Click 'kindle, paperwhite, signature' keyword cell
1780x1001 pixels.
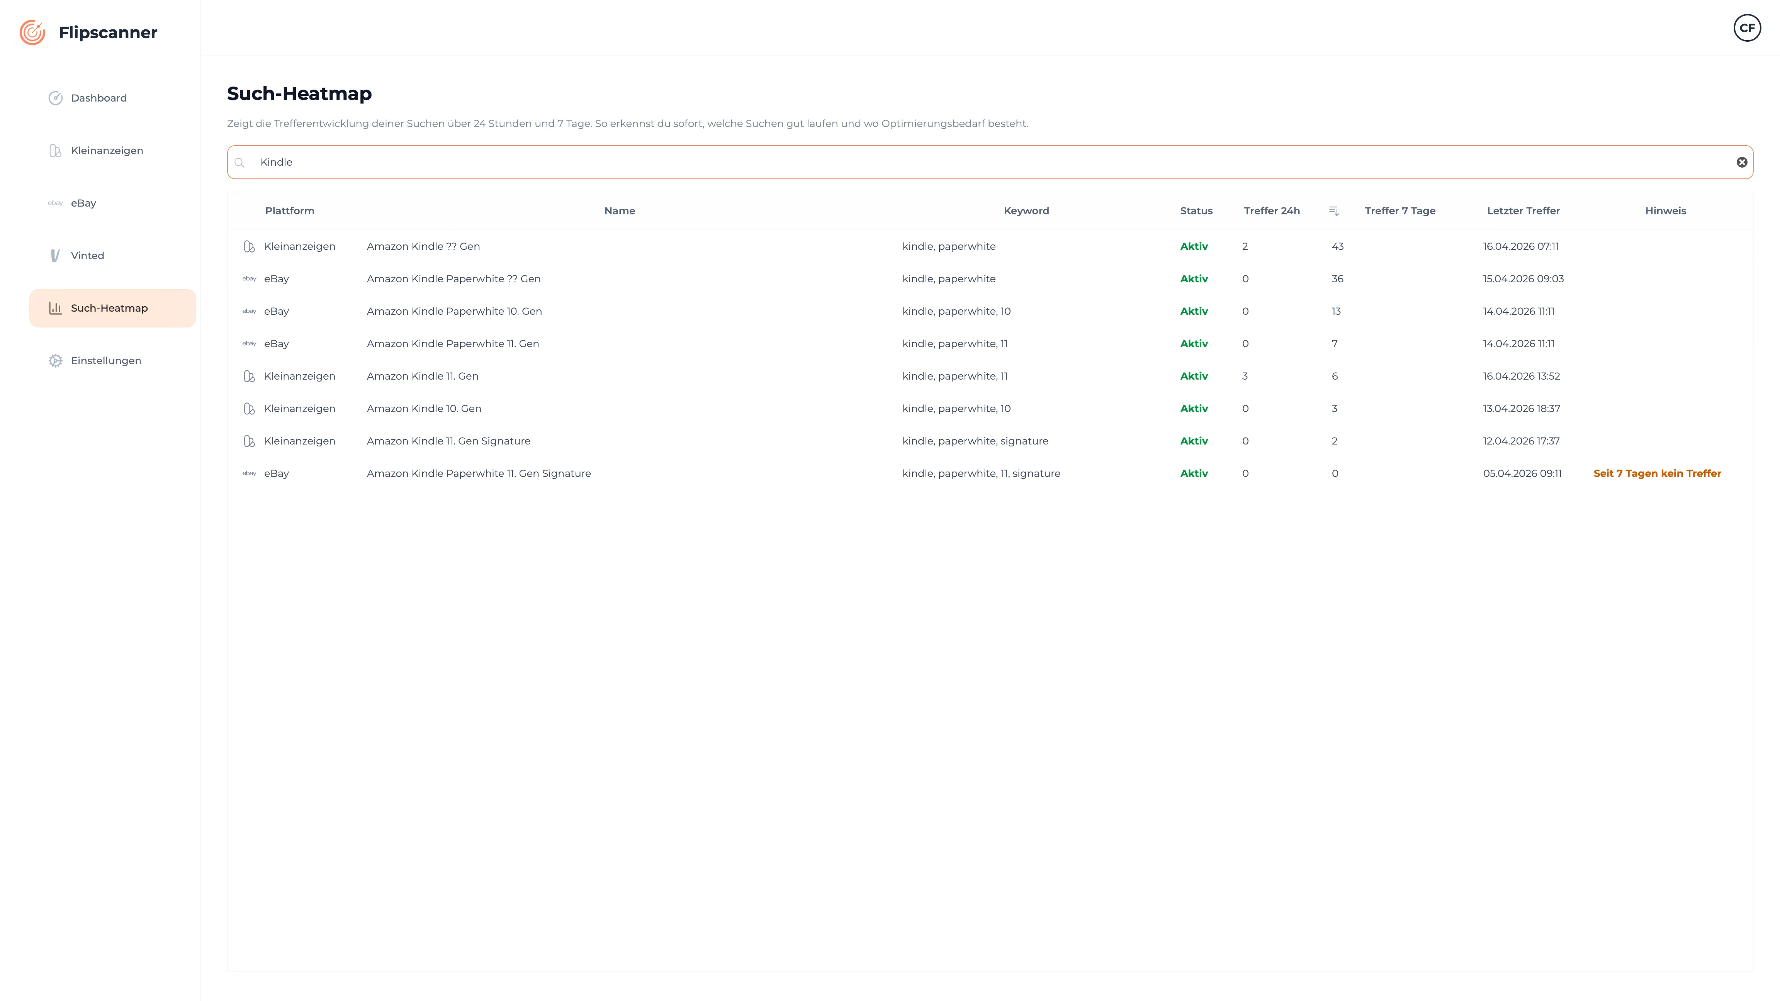tap(975, 441)
